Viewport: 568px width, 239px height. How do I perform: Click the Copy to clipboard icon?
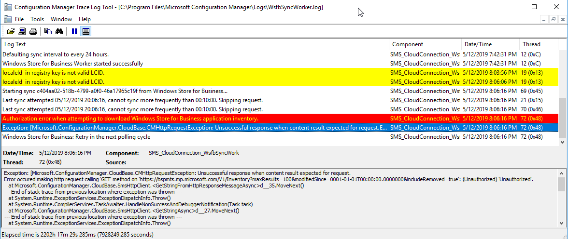tap(48, 31)
